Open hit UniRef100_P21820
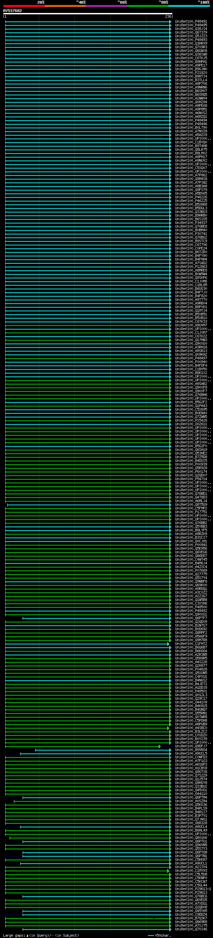 pyautogui.click(x=191, y=73)
